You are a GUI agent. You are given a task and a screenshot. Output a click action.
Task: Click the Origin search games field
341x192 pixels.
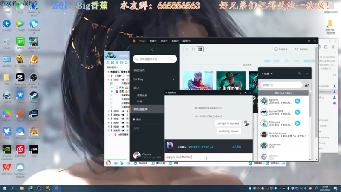click(x=155, y=59)
